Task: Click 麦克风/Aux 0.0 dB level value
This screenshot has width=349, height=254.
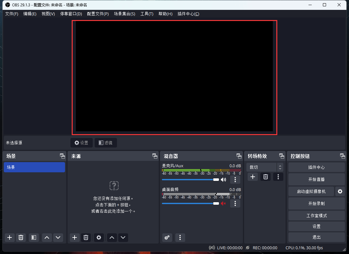Action: 235,166
